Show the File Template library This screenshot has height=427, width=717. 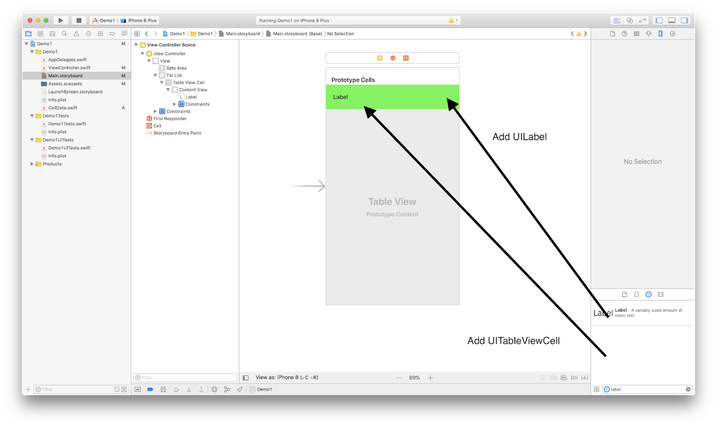pyautogui.click(x=624, y=294)
